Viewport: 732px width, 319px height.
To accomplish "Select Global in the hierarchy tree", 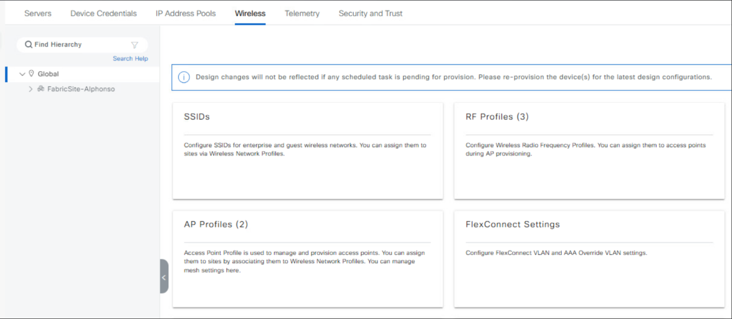I will click(48, 74).
